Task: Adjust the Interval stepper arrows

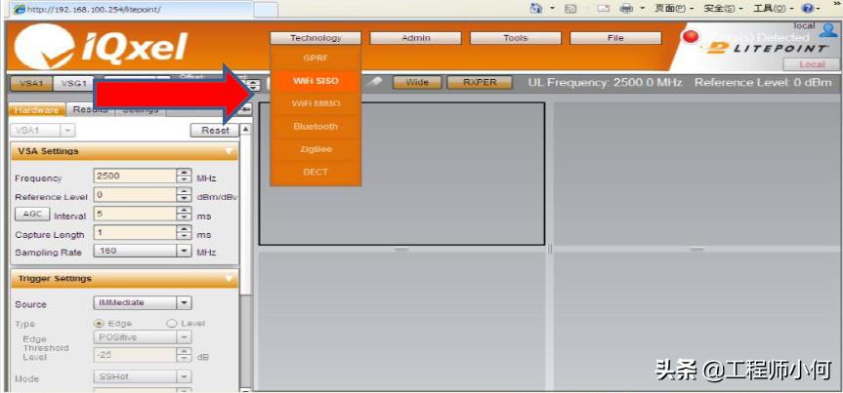Action: click(185, 214)
